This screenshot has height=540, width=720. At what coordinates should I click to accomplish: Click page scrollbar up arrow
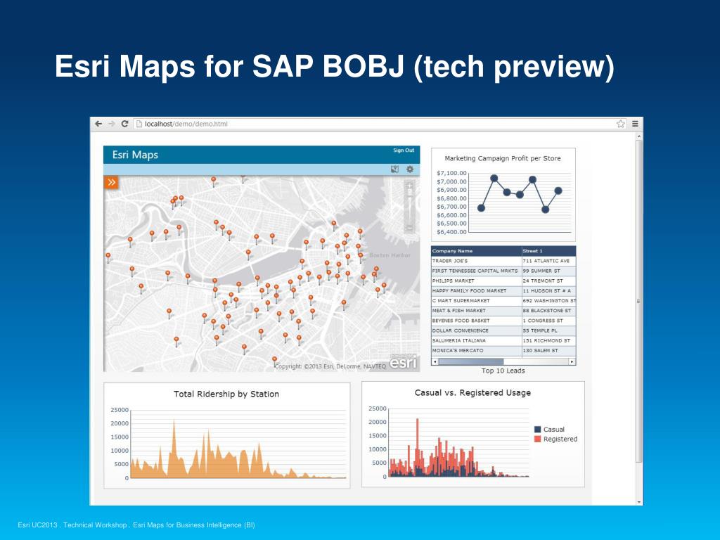[638, 136]
